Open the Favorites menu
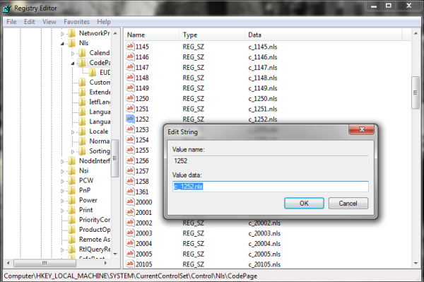 (x=76, y=22)
